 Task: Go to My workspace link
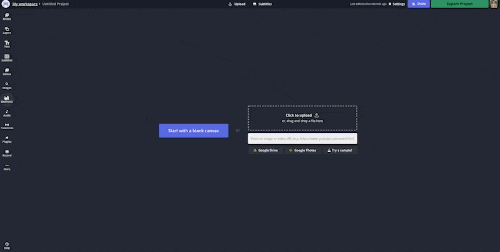[x=24, y=4]
